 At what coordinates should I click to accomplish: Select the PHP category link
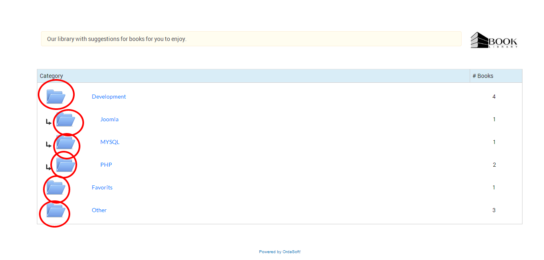(x=106, y=165)
